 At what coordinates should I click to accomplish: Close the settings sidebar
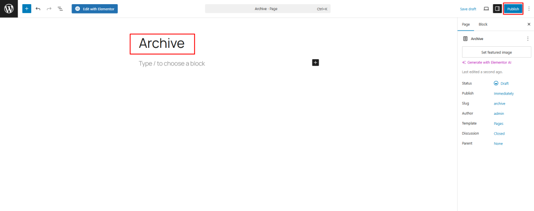point(529,24)
